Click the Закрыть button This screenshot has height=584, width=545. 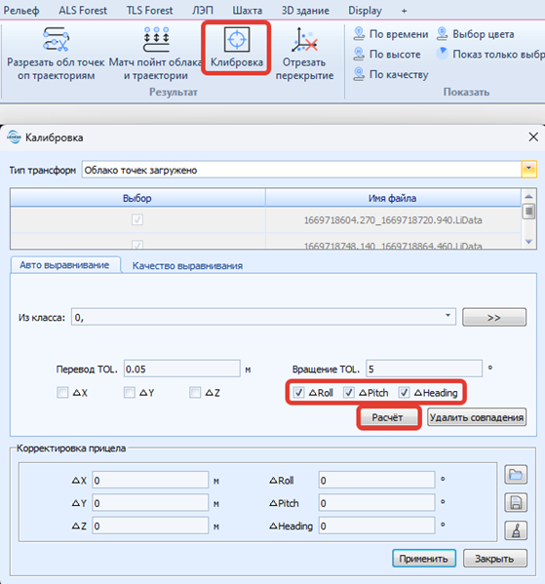pyautogui.click(x=494, y=559)
